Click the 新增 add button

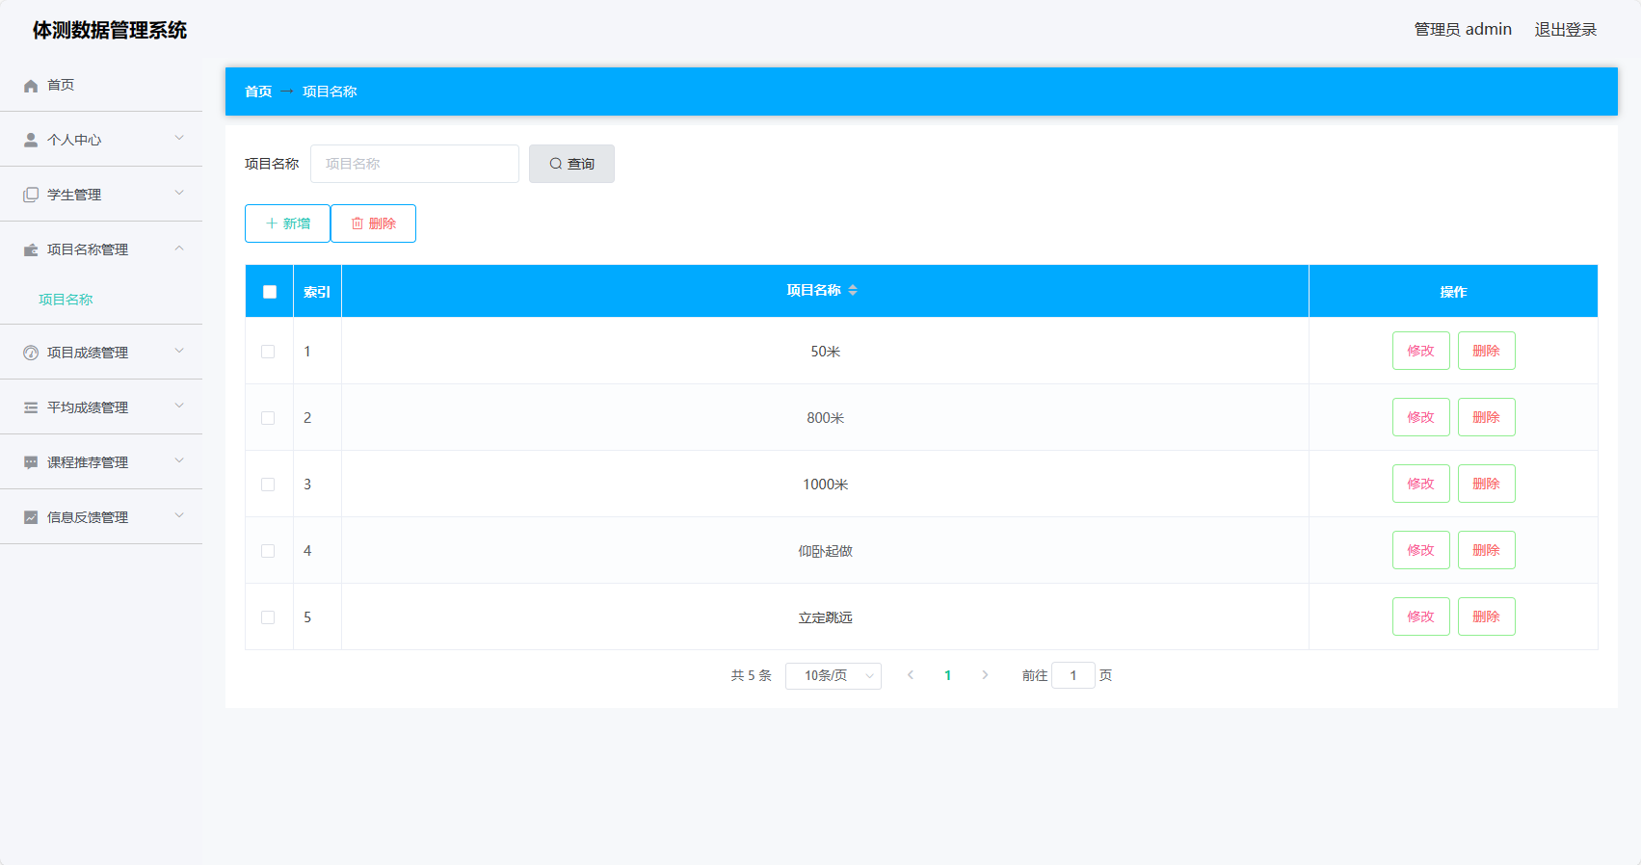pos(287,223)
